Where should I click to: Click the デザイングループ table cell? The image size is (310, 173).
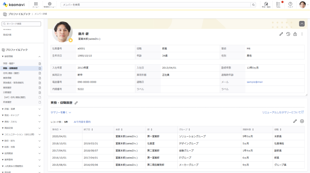[189, 143]
